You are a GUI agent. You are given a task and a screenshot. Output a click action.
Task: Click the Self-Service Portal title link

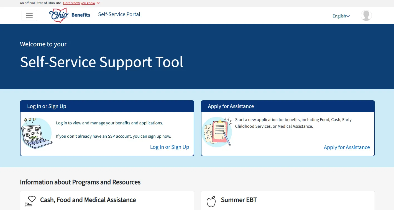pos(119,14)
